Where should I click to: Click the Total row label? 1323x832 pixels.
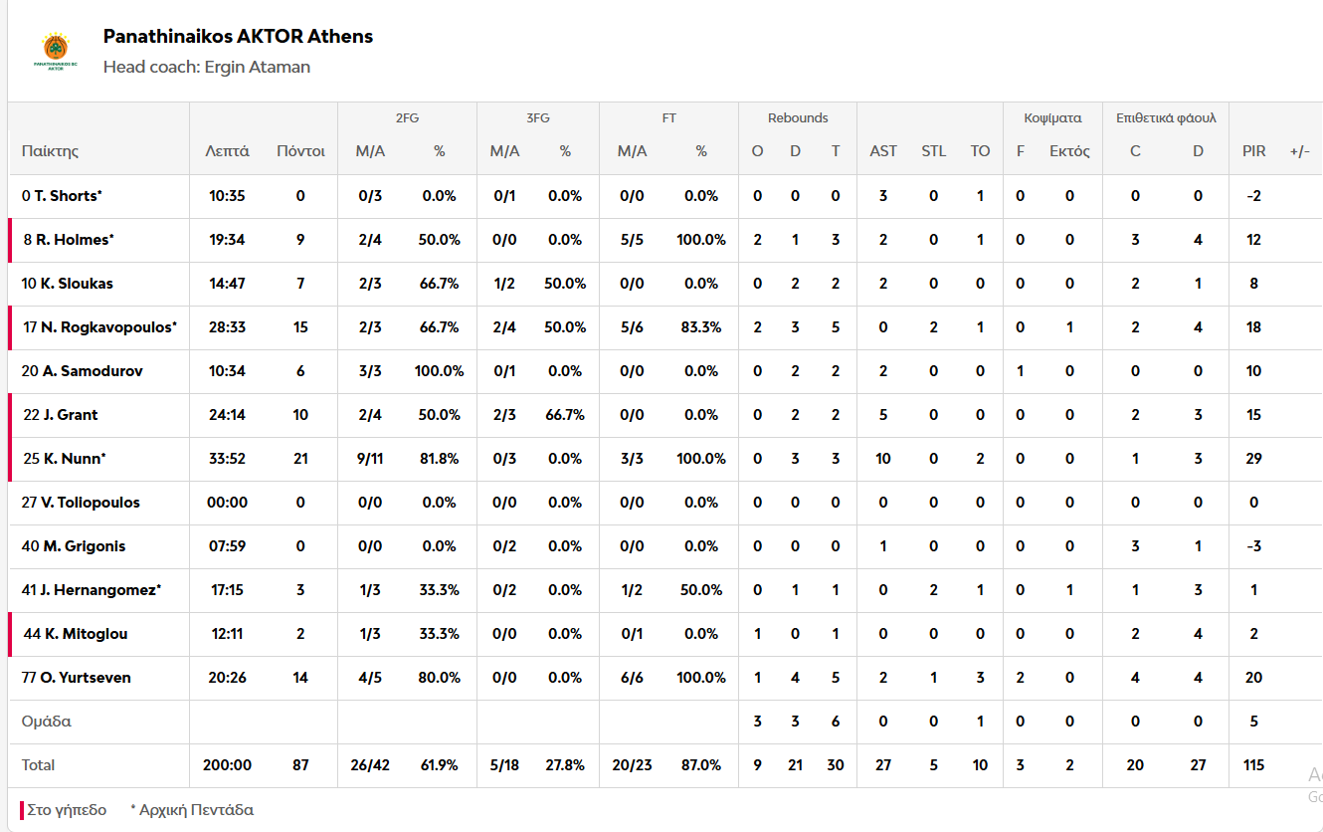39,765
